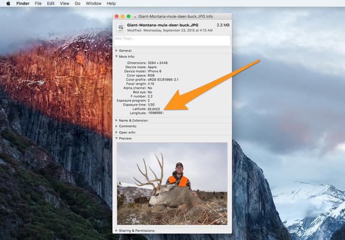Zoom the Info window with green button
345x240 pixels.
coord(128,16)
